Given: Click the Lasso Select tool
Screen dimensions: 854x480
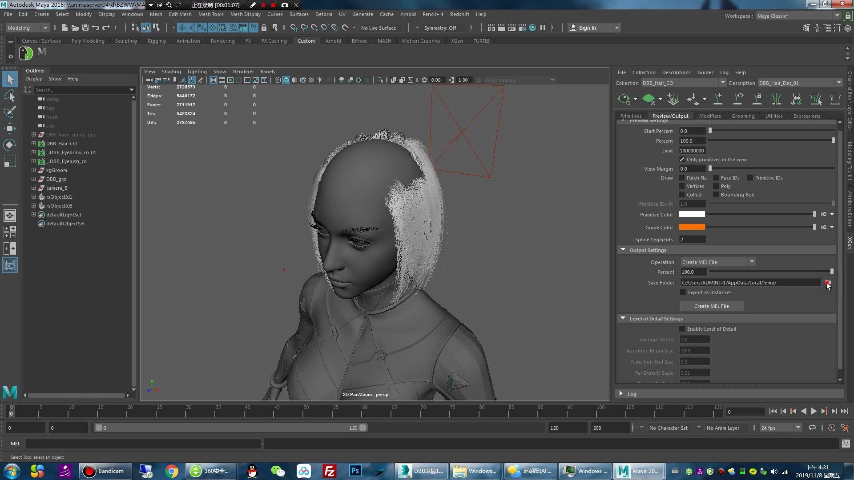Looking at the screenshot, I should pos(9,96).
